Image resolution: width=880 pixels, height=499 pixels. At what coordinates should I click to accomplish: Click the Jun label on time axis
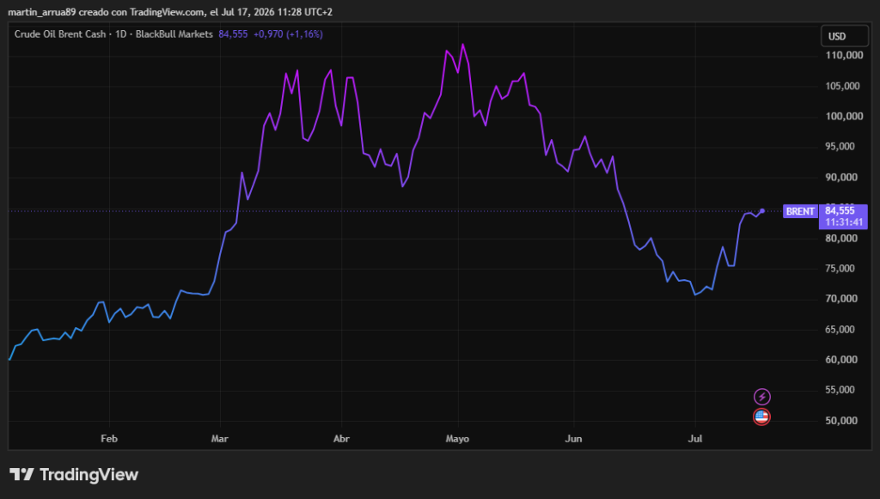[573, 438]
